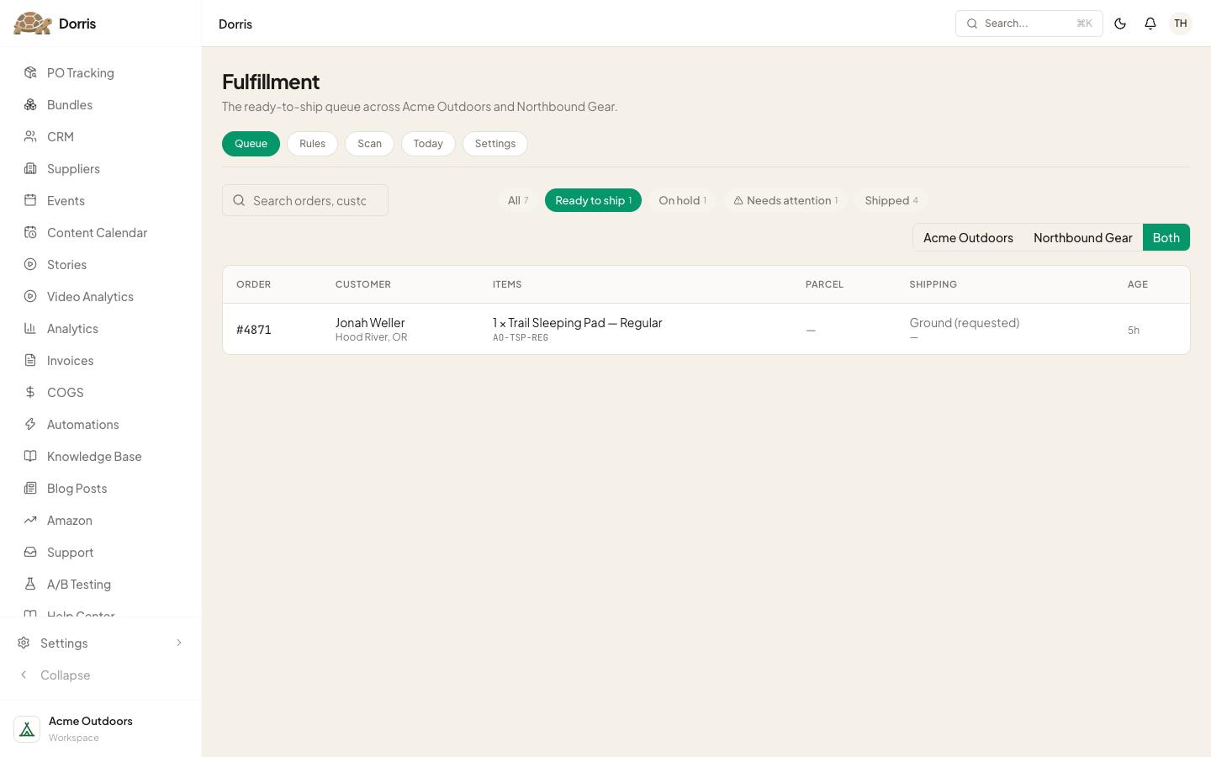Filter by Northbound Gear brand
1211x757 pixels.
(x=1082, y=238)
